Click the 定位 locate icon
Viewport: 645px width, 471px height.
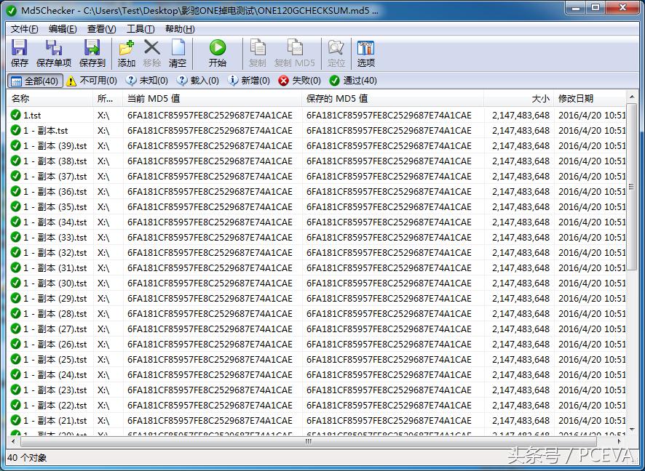tap(336, 52)
